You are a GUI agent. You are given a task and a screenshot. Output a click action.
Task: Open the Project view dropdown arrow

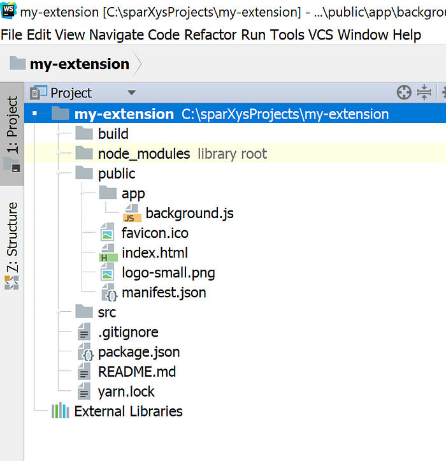pyautogui.click(x=131, y=93)
